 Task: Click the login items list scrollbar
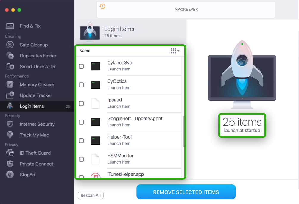tap(183, 131)
